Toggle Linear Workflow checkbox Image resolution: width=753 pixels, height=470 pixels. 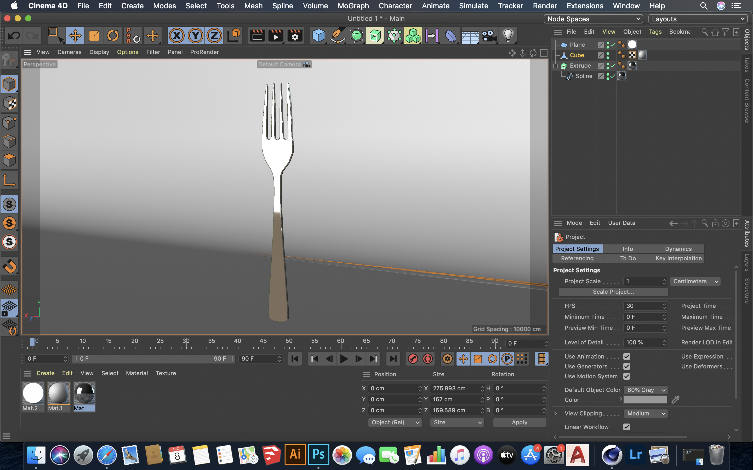click(627, 427)
